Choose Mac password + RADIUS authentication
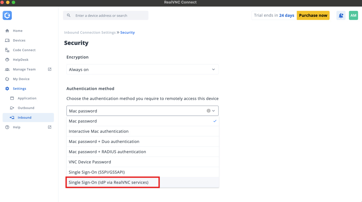 point(143,152)
